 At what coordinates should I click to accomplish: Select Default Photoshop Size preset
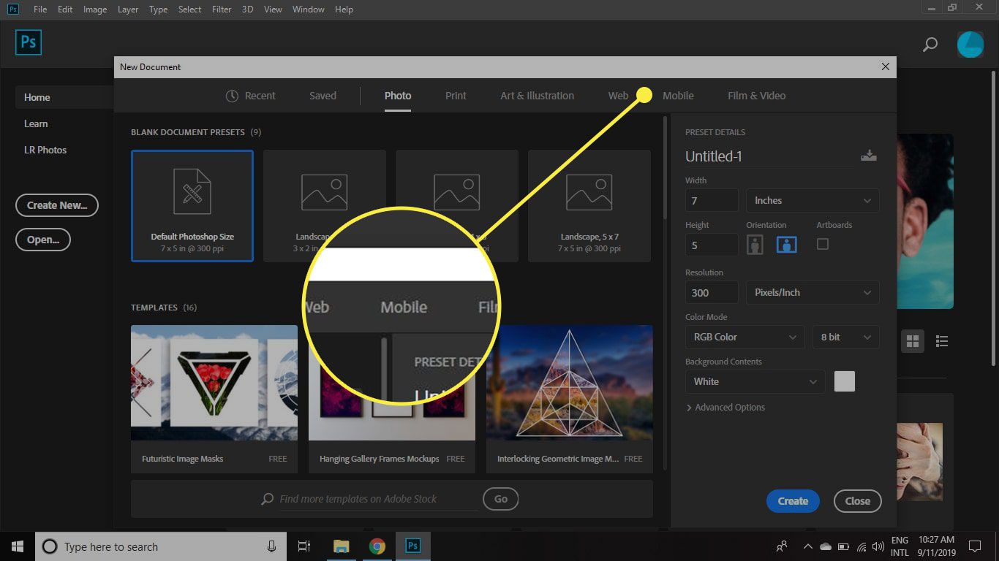click(x=192, y=206)
